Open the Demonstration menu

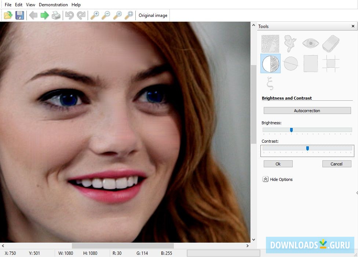pos(53,5)
